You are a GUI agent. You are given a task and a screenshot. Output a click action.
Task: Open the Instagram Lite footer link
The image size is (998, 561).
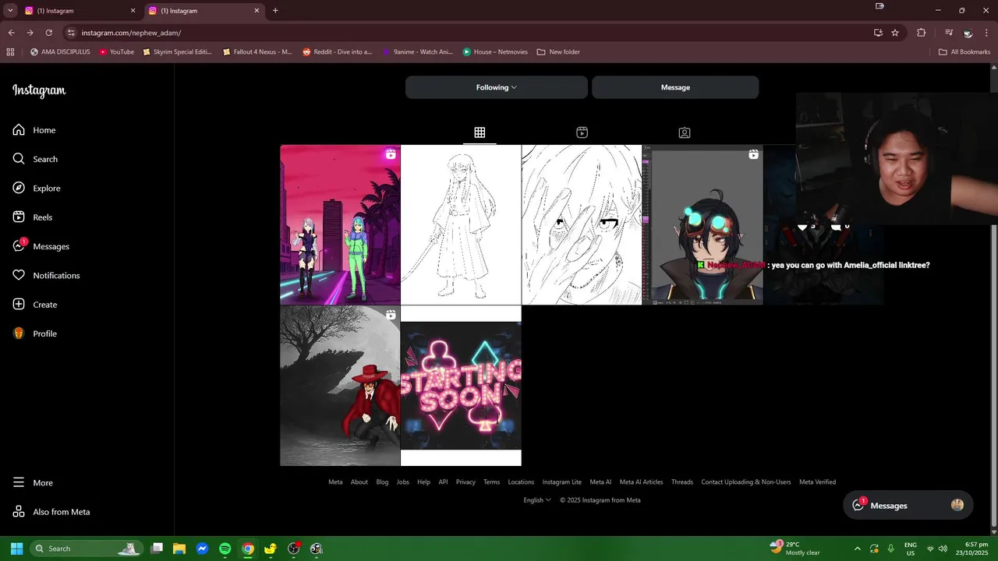(x=562, y=482)
